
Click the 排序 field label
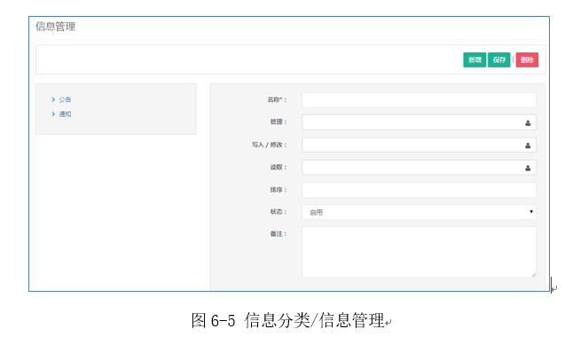(x=278, y=190)
